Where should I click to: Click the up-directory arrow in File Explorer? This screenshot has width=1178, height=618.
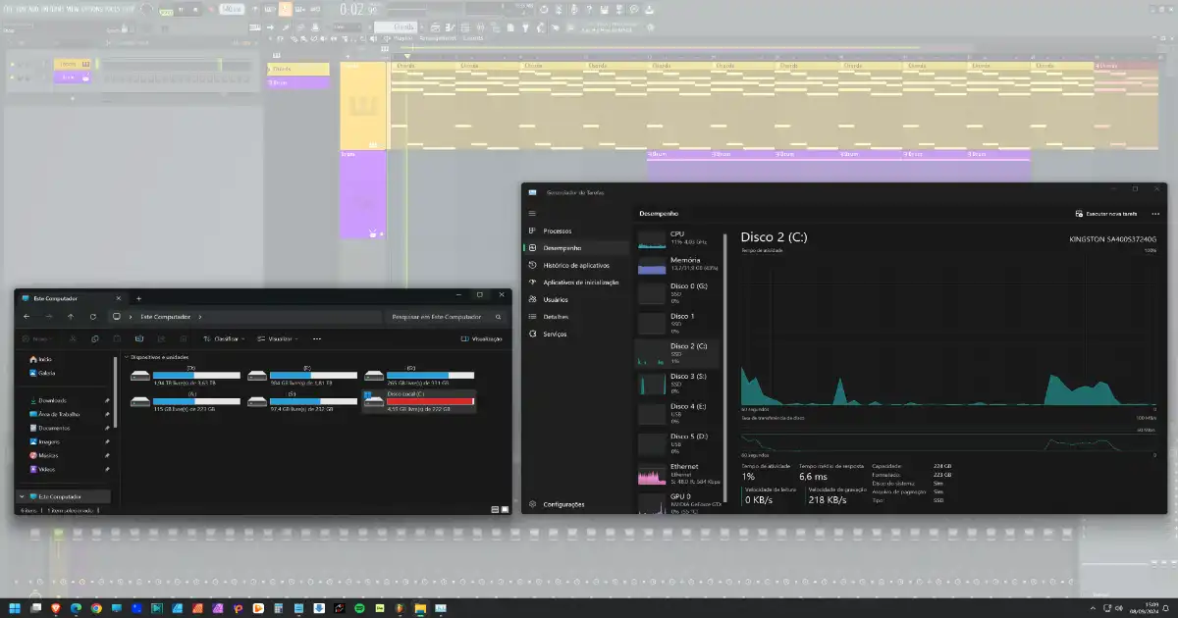(x=71, y=317)
